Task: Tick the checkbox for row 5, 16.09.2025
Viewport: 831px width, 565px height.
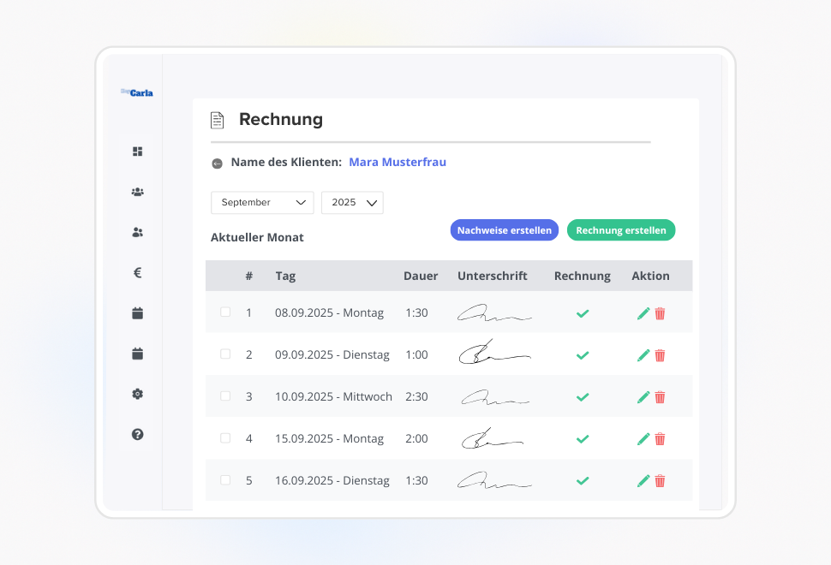Action: [225, 479]
